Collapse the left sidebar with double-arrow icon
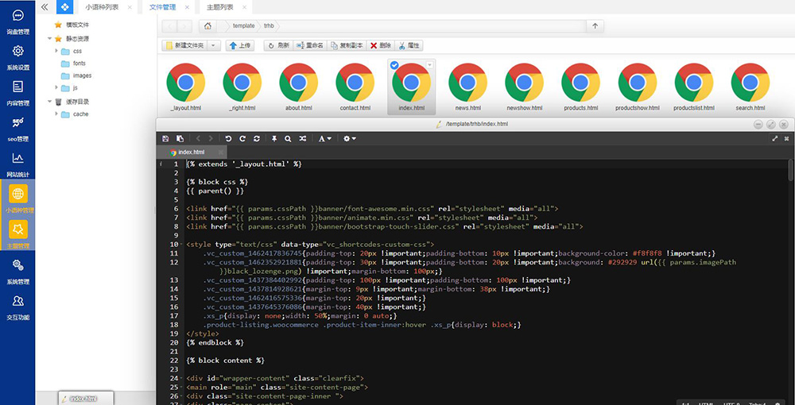 pyautogui.click(x=45, y=7)
